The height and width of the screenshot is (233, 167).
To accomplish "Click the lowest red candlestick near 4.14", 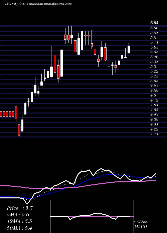I will coord(19,130).
